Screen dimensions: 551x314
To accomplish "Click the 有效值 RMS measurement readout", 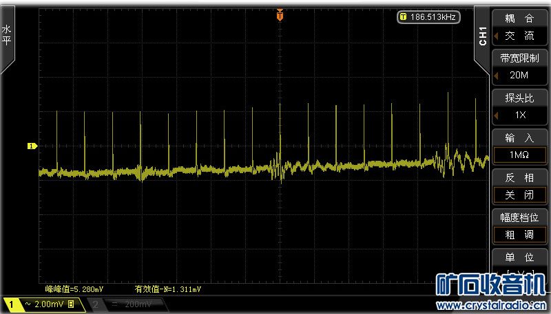I will pos(167,289).
